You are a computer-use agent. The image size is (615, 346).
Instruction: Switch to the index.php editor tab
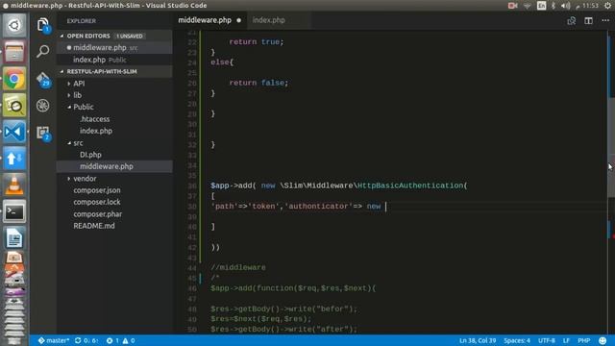269,20
